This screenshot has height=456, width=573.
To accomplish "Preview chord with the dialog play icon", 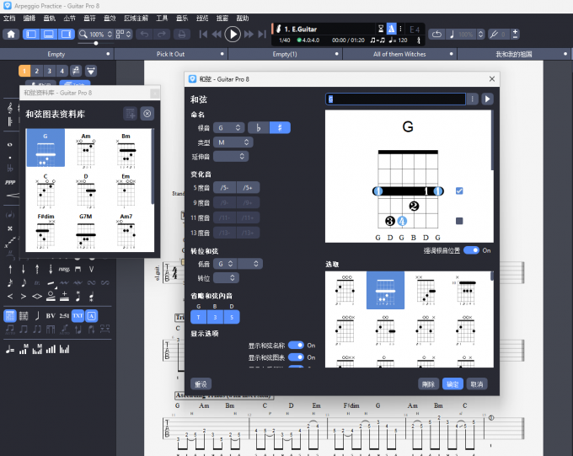I will click(x=487, y=99).
